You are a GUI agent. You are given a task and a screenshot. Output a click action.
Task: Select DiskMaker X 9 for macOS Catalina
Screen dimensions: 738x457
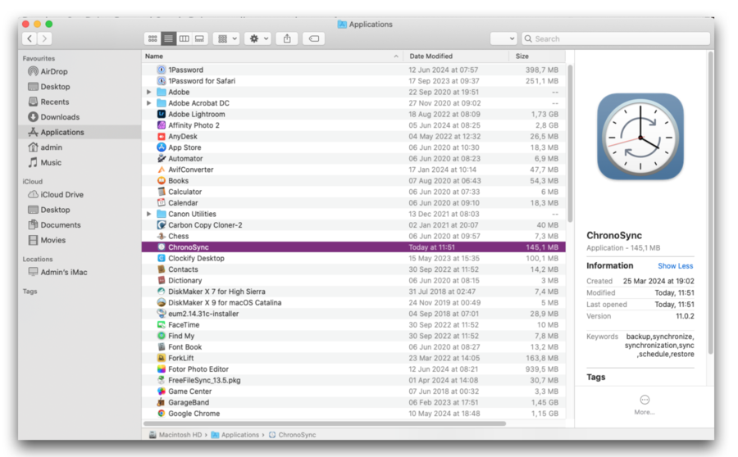click(x=353, y=303)
